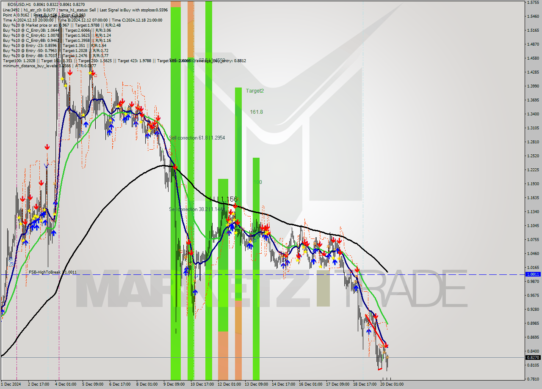The height and width of the screenshot is (389, 542).
Task: Click the 'Buy %10 @ C_Entry61' line
Action: click(x=57, y=35)
